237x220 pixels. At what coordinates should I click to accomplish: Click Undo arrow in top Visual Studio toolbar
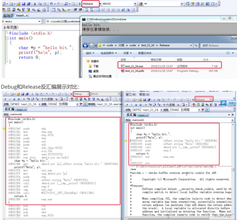coord(51,4)
